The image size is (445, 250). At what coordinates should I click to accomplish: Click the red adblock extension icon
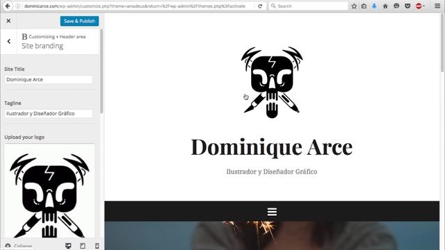coord(419,6)
